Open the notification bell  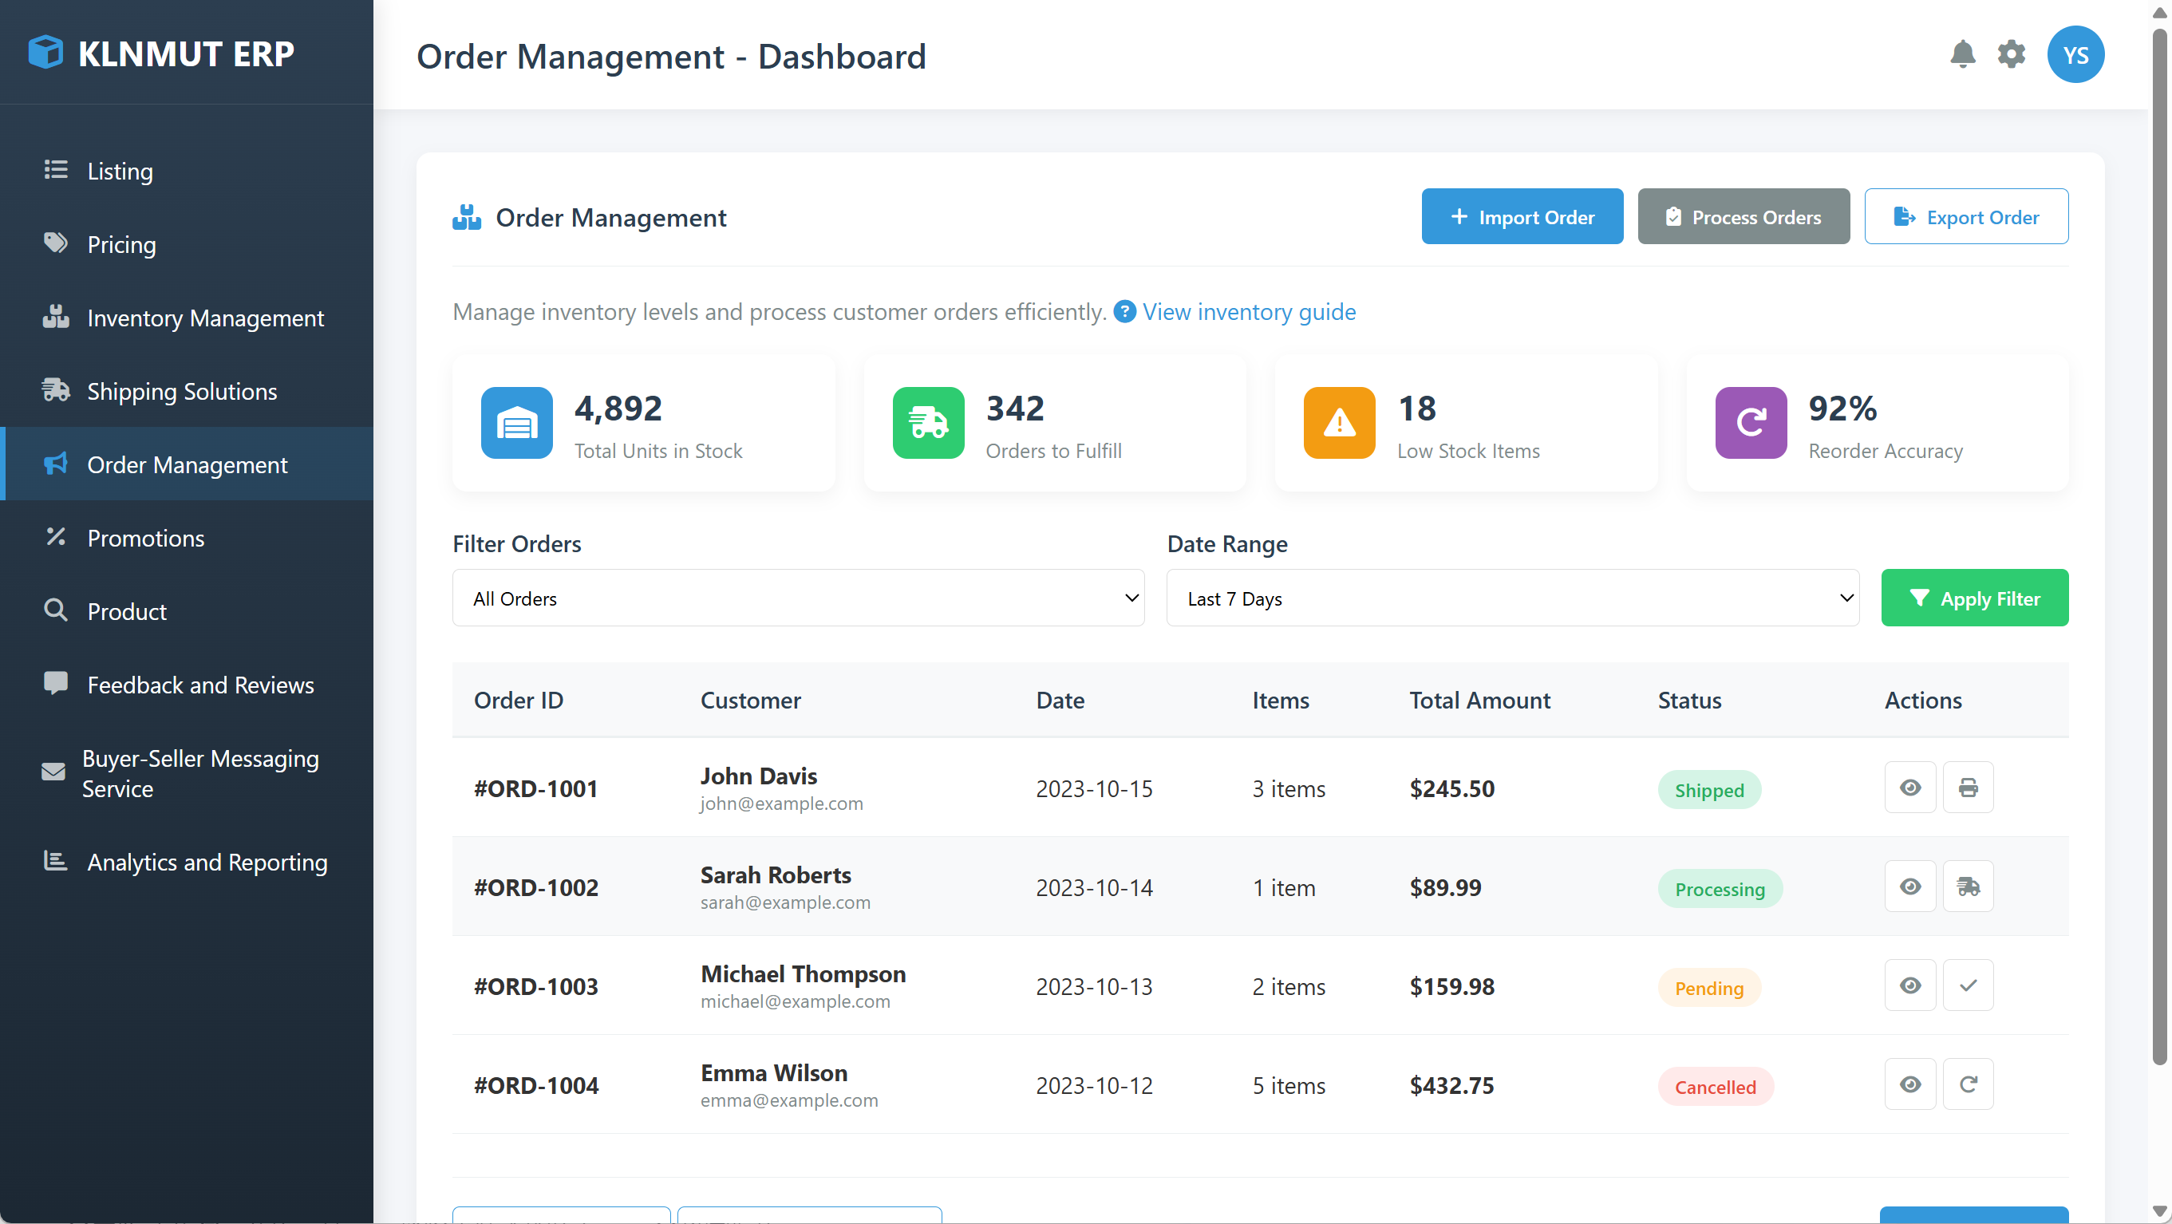pyautogui.click(x=1964, y=54)
